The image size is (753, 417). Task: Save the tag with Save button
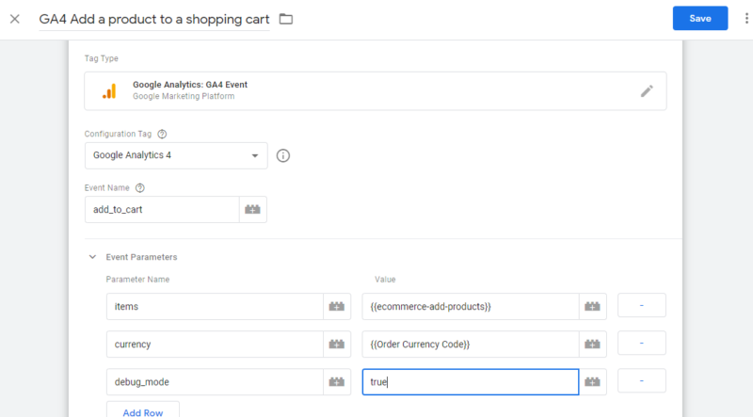click(699, 18)
